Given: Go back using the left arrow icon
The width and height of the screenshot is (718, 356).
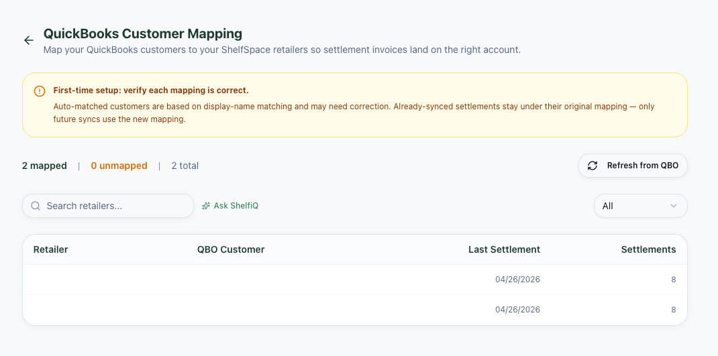Looking at the screenshot, I should [29, 40].
